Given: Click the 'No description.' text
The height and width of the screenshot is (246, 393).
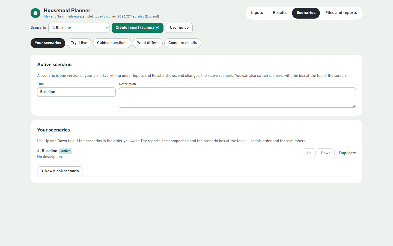Looking at the screenshot, I should click(50, 157).
